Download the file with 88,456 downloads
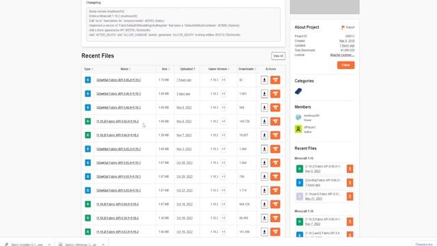 (x=264, y=218)
